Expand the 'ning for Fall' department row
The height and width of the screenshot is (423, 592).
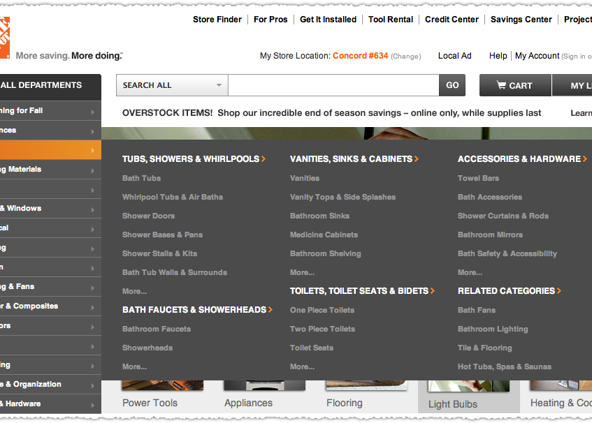coord(50,111)
